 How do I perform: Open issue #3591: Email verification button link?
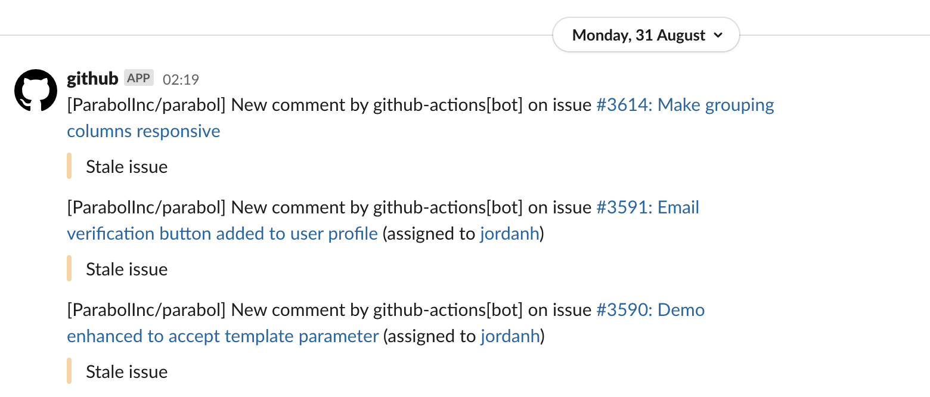[x=648, y=207]
